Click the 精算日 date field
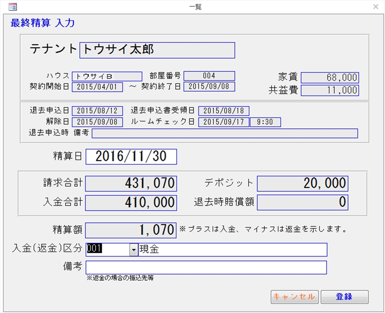 (x=131, y=157)
